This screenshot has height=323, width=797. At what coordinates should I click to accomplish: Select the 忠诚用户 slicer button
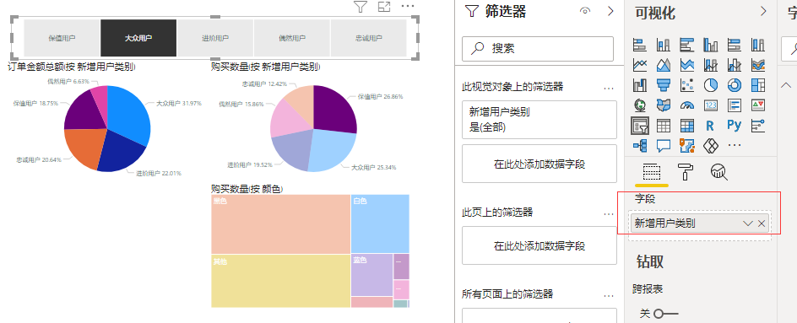pos(368,38)
